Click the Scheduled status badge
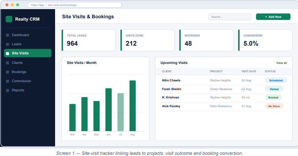 tap(276, 80)
